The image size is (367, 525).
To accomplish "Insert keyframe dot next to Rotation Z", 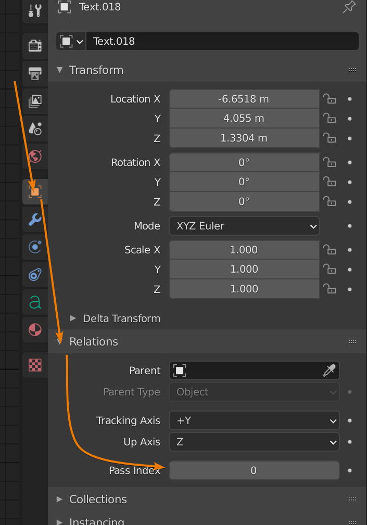I will click(349, 201).
